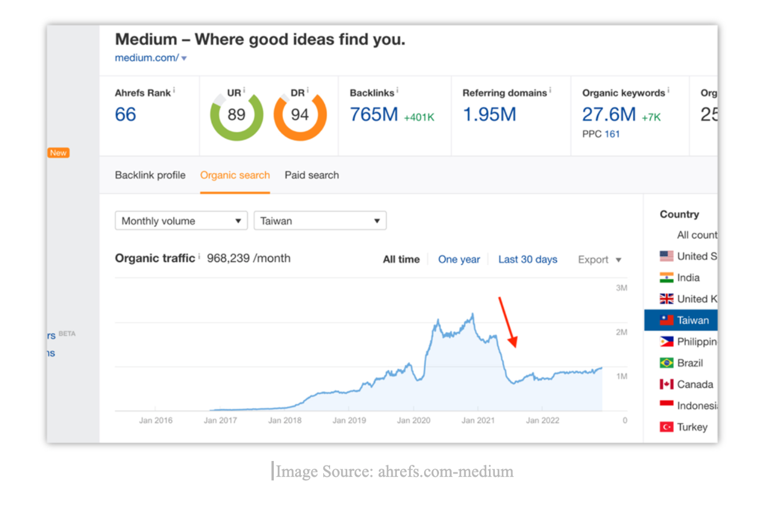Click the Philippines flag icon

tap(666, 342)
